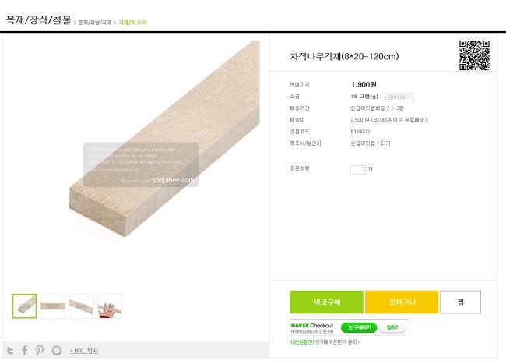The width and height of the screenshot is (506, 364).
Task: Show the second flat-view wood thumbnail
Action: click(x=53, y=306)
